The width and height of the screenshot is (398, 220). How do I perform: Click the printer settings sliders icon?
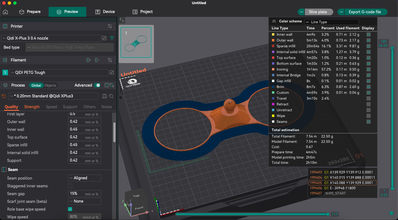coord(110,26)
